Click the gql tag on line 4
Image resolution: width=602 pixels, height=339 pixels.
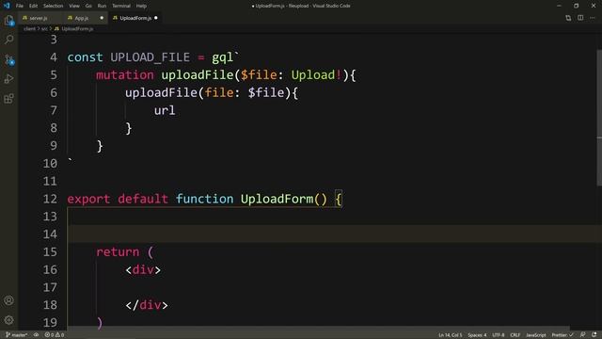222,57
